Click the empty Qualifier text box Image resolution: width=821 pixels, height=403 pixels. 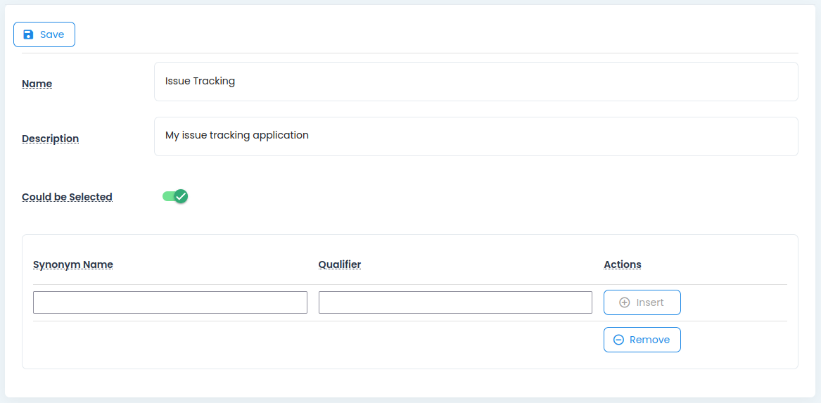pyautogui.click(x=455, y=302)
